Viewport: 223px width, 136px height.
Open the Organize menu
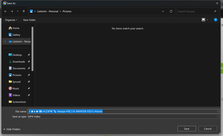[11, 20]
